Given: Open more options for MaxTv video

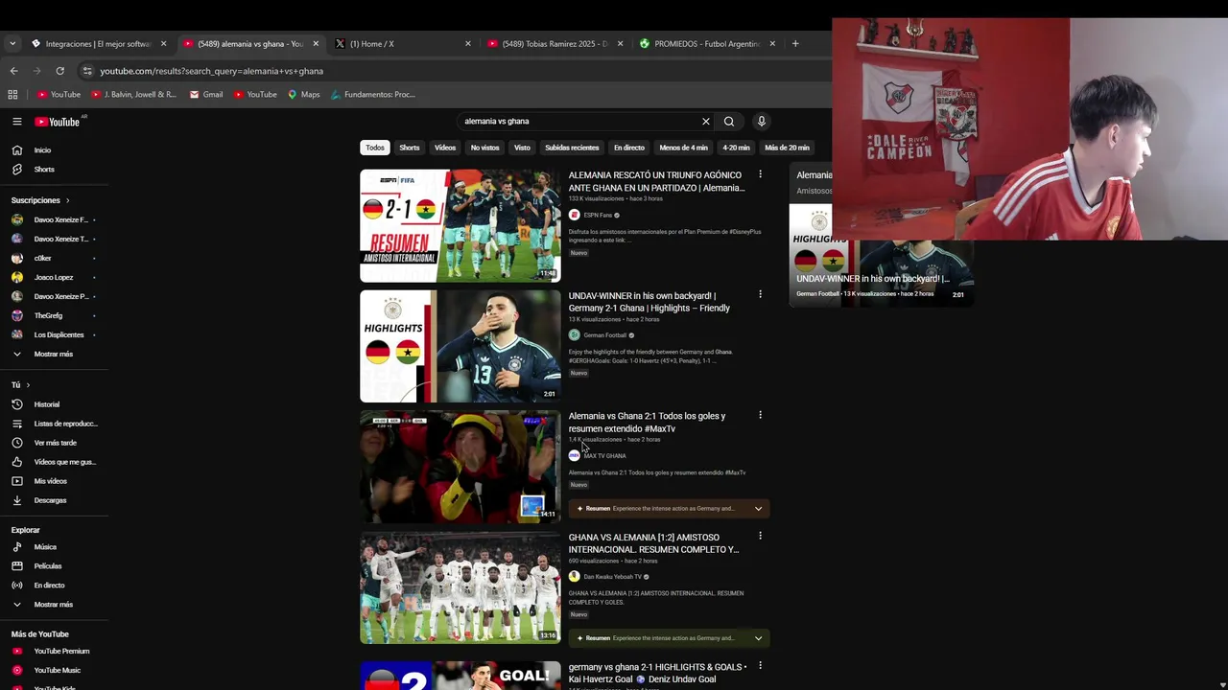Looking at the screenshot, I should (x=760, y=415).
